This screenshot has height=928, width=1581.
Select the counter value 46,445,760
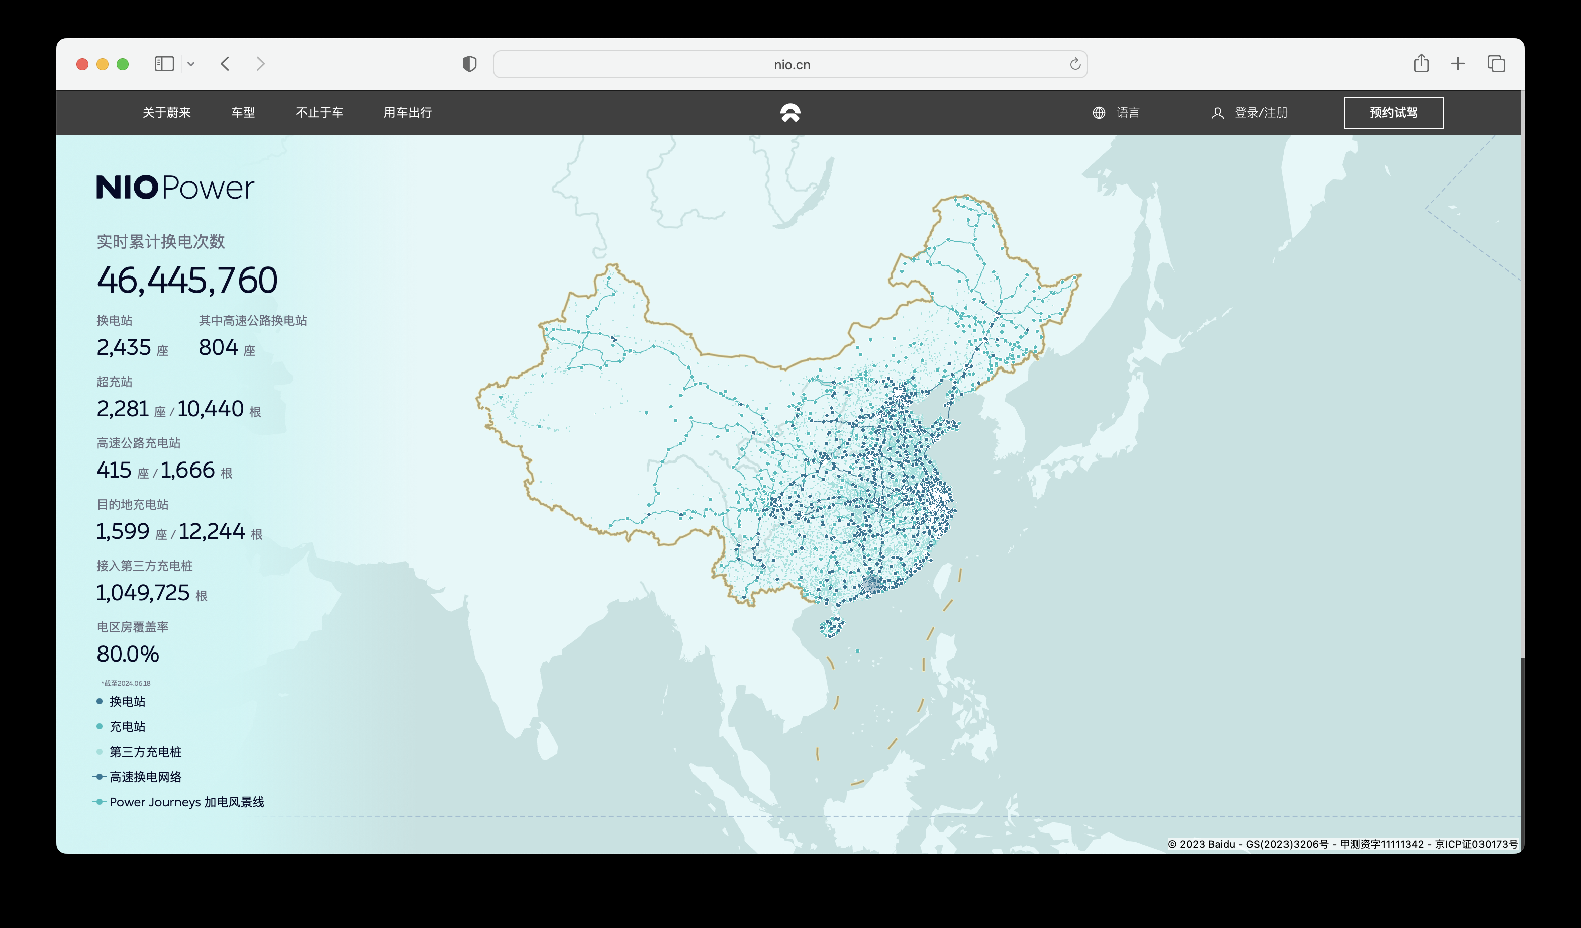[187, 280]
